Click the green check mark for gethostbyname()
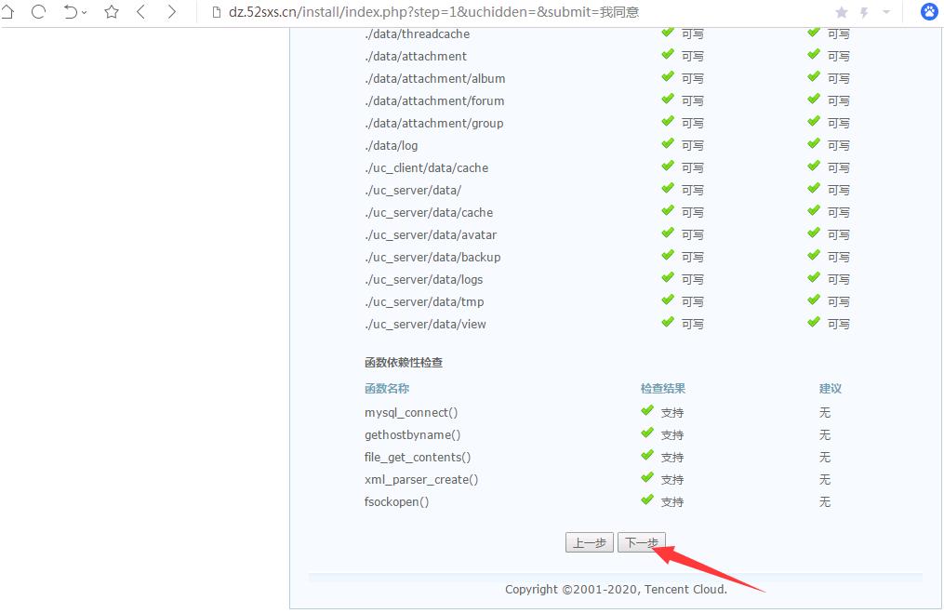944x613 pixels. pos(647,433)
